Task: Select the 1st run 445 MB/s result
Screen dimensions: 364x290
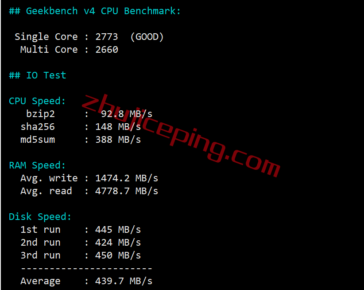Action: coord(81,230)
